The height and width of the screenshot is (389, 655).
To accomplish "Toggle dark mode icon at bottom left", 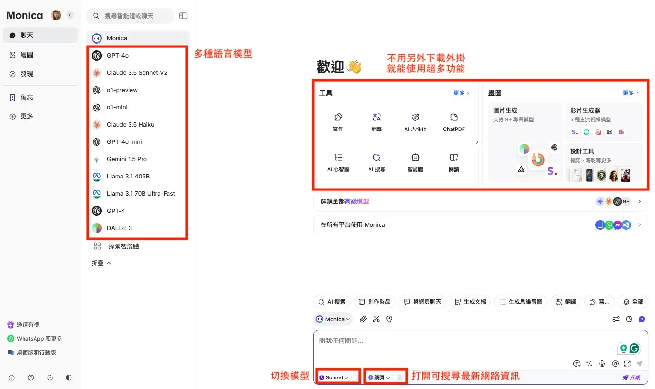I will [x=69, y=377].
